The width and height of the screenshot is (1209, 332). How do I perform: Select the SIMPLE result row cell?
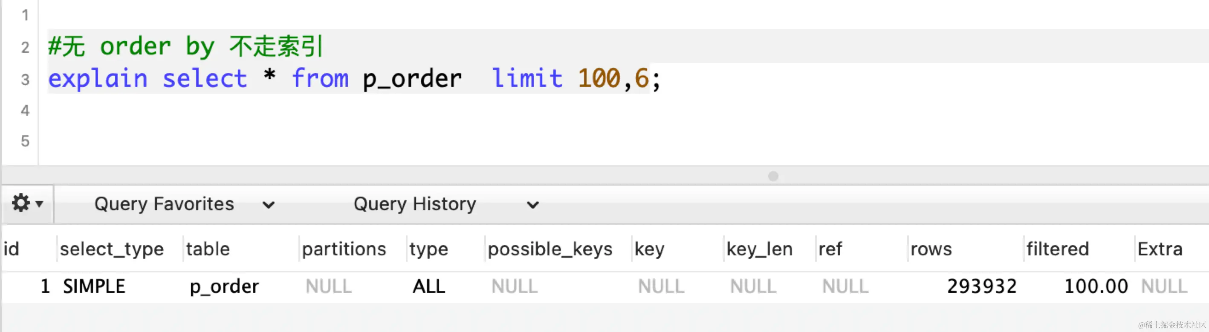94,286
